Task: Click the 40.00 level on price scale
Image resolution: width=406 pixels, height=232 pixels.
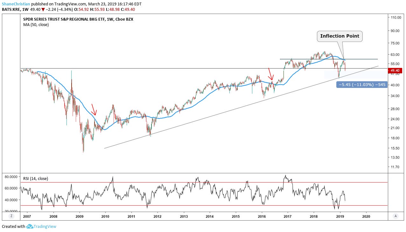Action: 395,85
